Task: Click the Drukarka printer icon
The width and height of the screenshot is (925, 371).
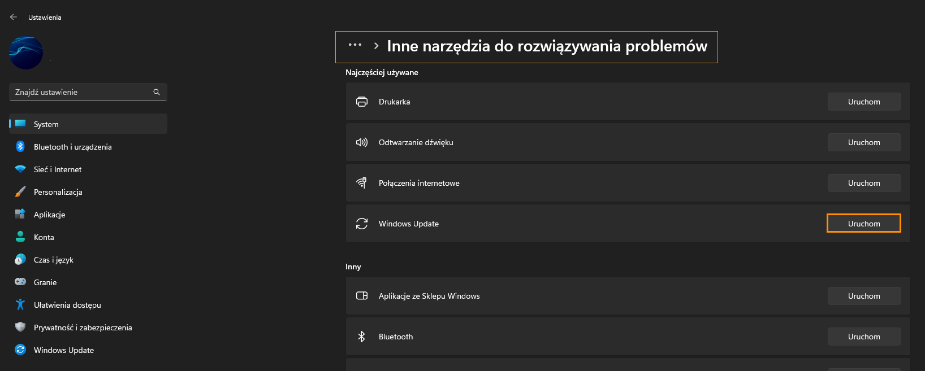Action: pos(362,102)
